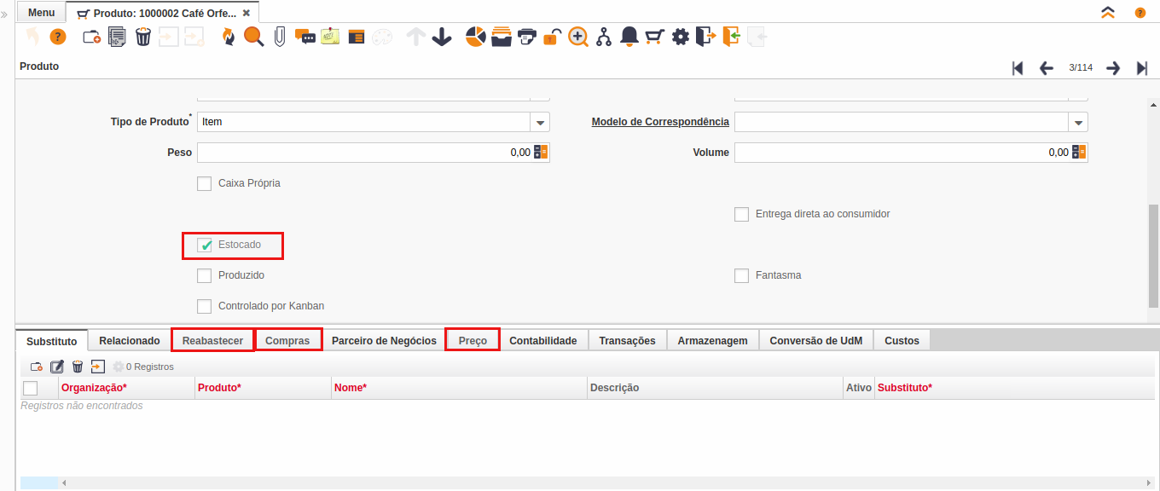Open the paperclip attachment icon
The image size is (1160, 491).
click(x=279, y=37)
